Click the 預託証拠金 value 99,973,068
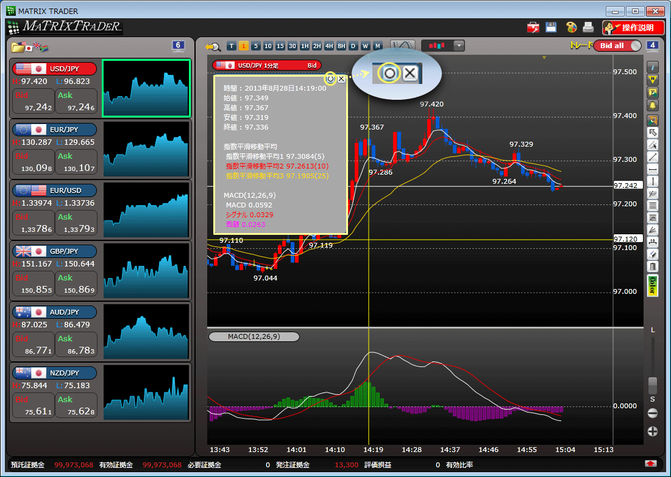This screenshot has width=671, height=477. pyautogui.click(x=74, y=465)
